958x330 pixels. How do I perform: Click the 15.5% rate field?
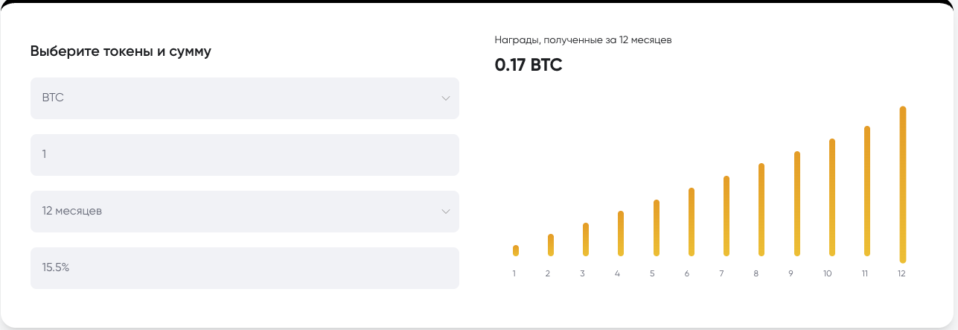pyautogui.click(x=244, y=268)
